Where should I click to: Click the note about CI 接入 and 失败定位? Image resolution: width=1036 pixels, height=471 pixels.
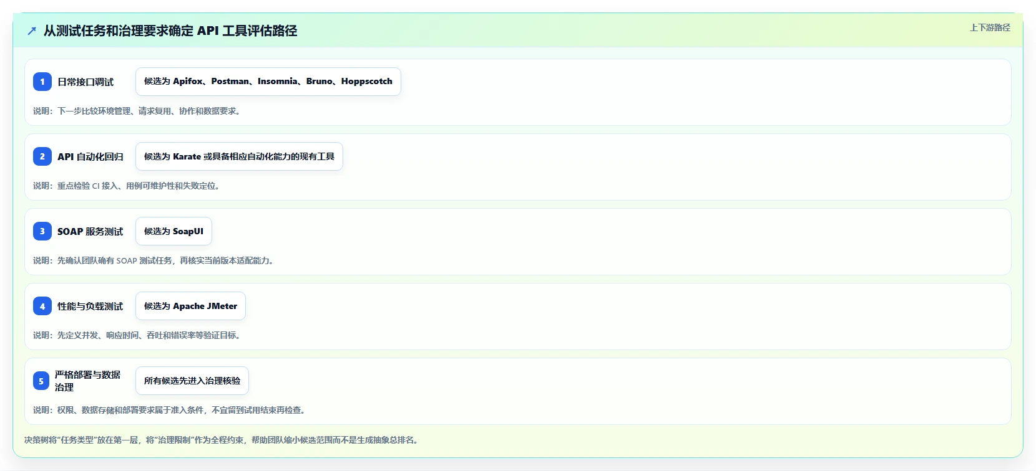tap(128, 186)
